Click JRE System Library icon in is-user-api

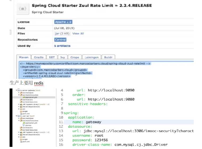click(21, 132)
